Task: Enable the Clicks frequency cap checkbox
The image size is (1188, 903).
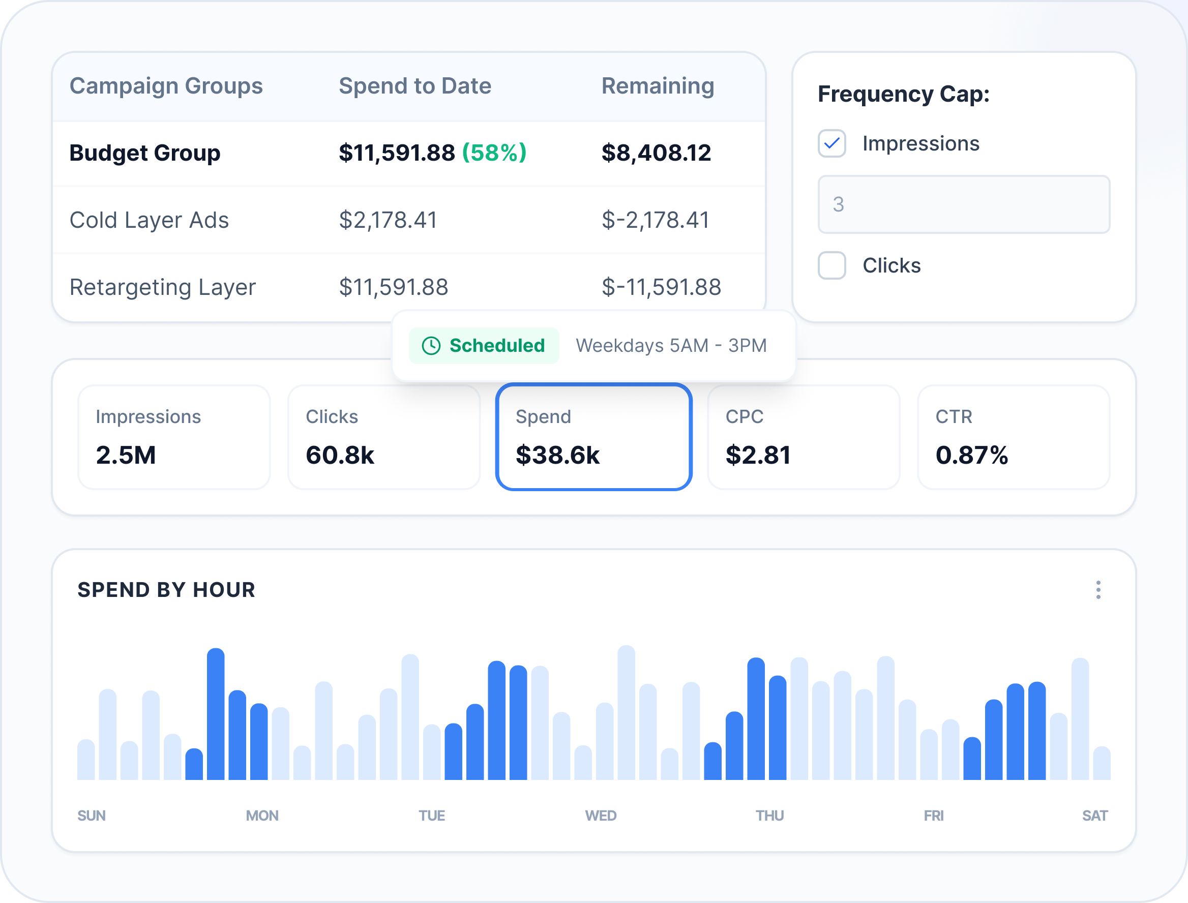Action: [x=831, y=265]
